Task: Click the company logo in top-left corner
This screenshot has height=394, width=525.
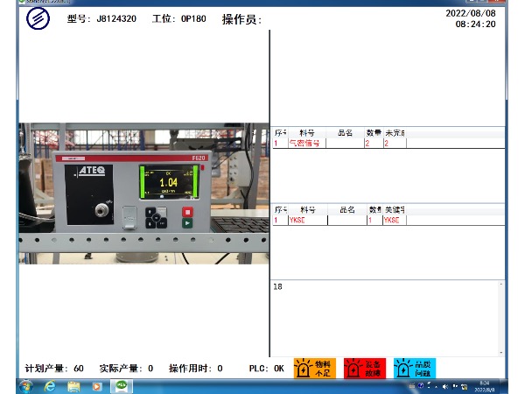Action: click(x=38, y=18)
